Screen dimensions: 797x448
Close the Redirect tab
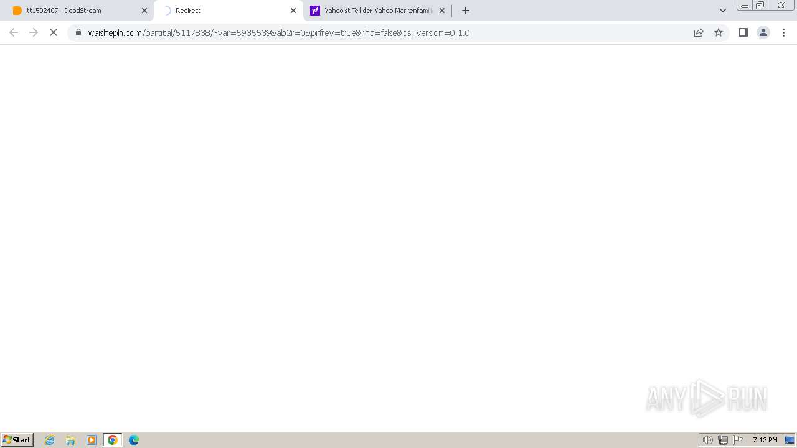pyautogui.click(x=293, y=11)
